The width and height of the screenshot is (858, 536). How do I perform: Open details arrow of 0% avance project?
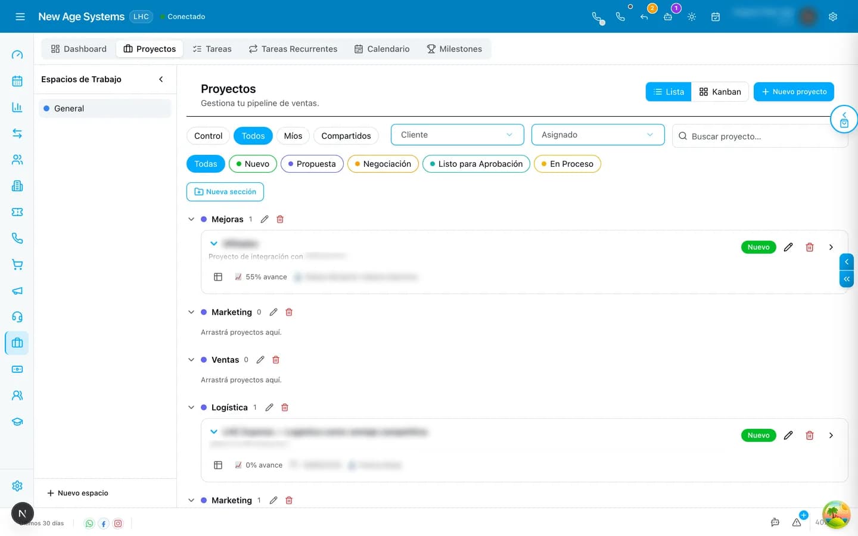[x=831, y=435]
